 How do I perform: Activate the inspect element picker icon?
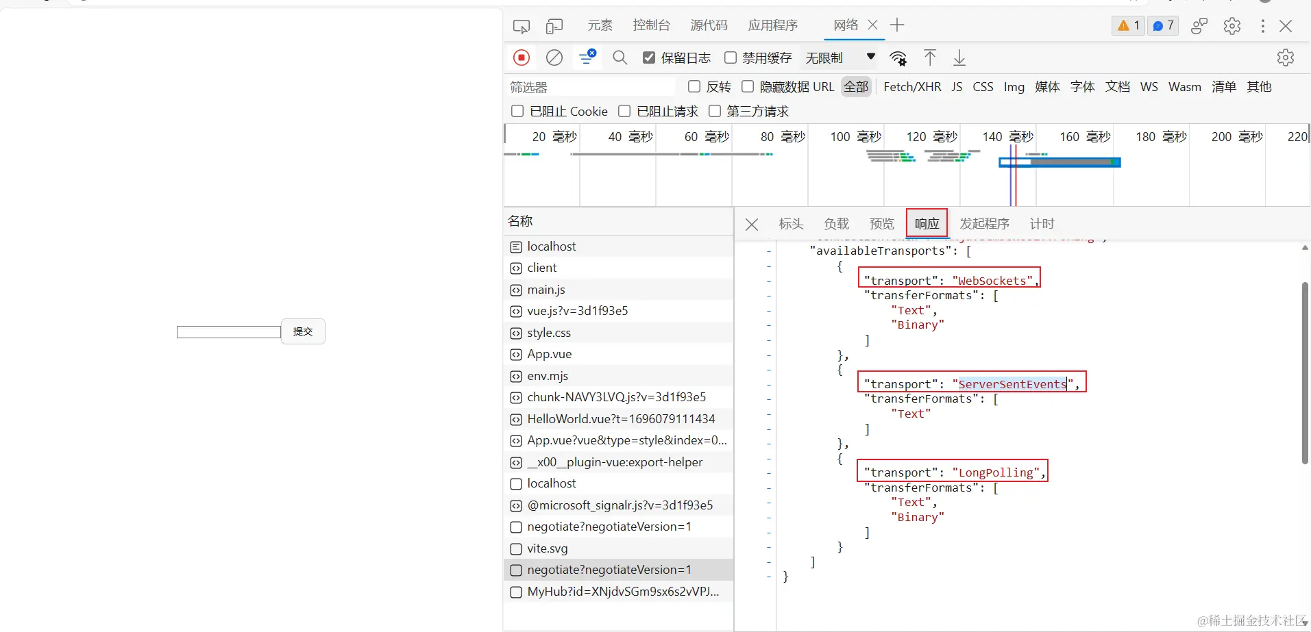[x=522, y=26]
